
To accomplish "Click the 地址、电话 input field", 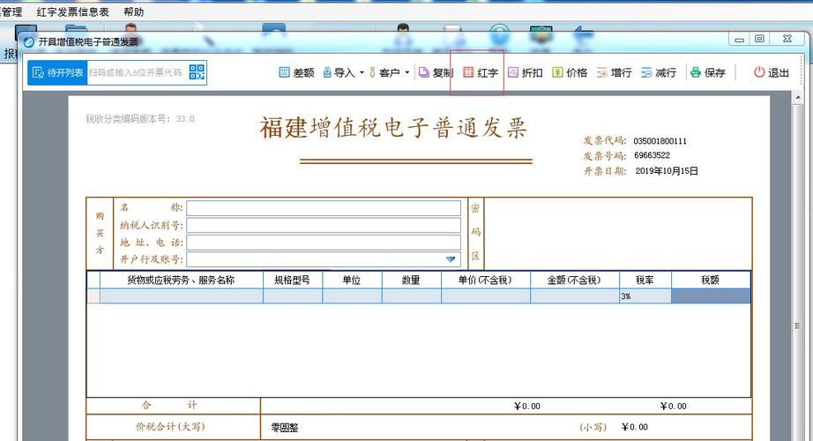I will [324, 243].
